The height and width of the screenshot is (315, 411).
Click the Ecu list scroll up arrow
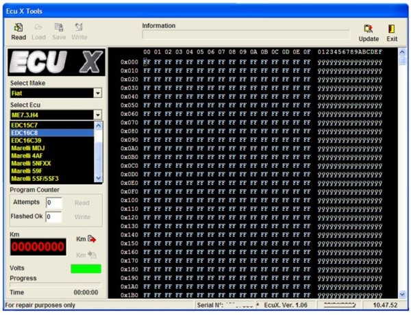point(98,125)
